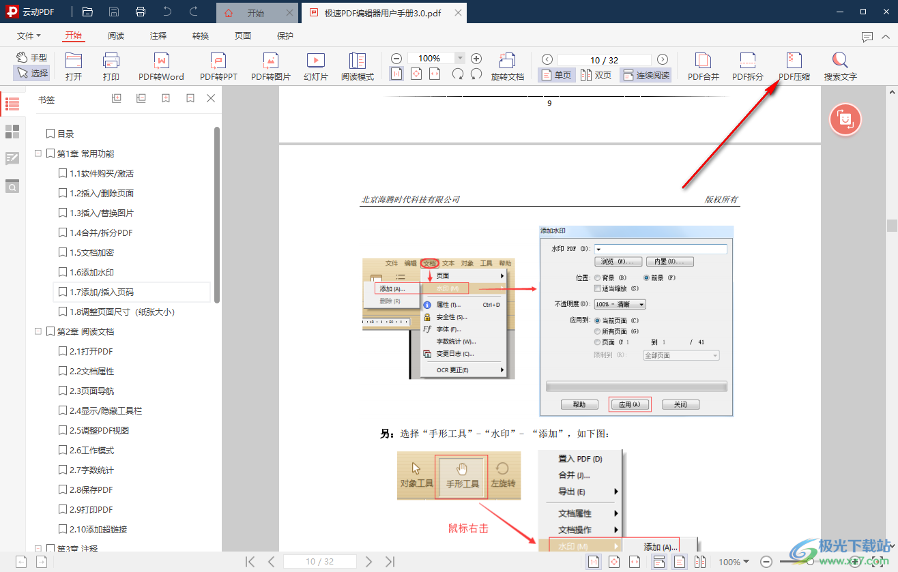
Task: Go to next page in status bar
Action: pyautogui.click(x=369, y=562)
